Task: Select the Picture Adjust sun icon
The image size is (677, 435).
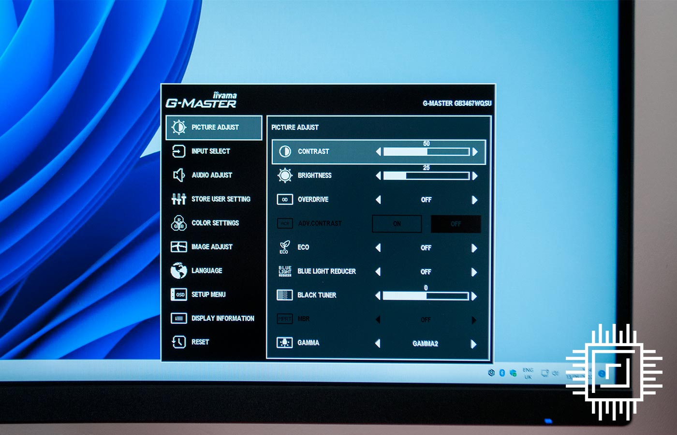Action: tap(179, 127)
